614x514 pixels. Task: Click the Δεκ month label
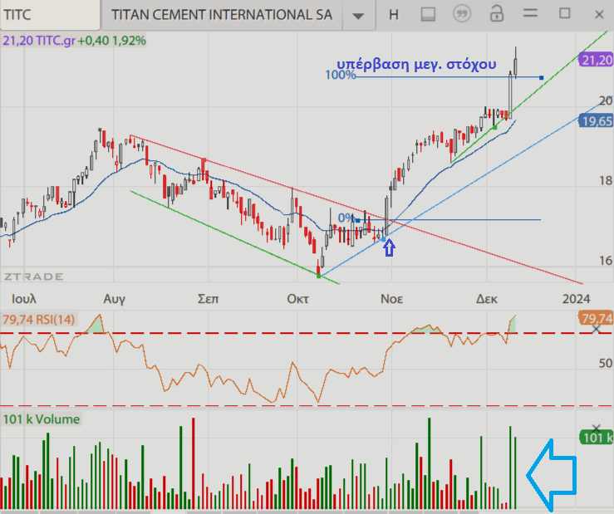click(x=487, y=299)
